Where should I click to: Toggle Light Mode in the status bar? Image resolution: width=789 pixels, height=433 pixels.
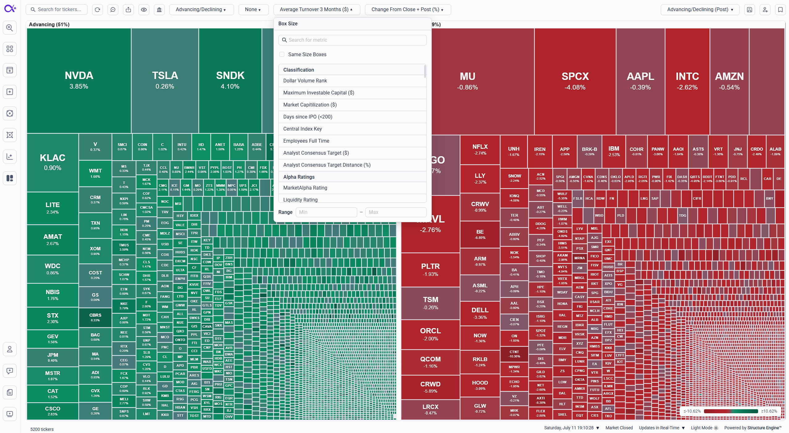pos(704,428)
